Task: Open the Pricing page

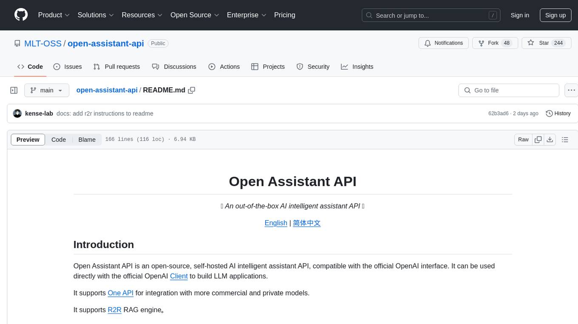Action: tap(285, 15)
